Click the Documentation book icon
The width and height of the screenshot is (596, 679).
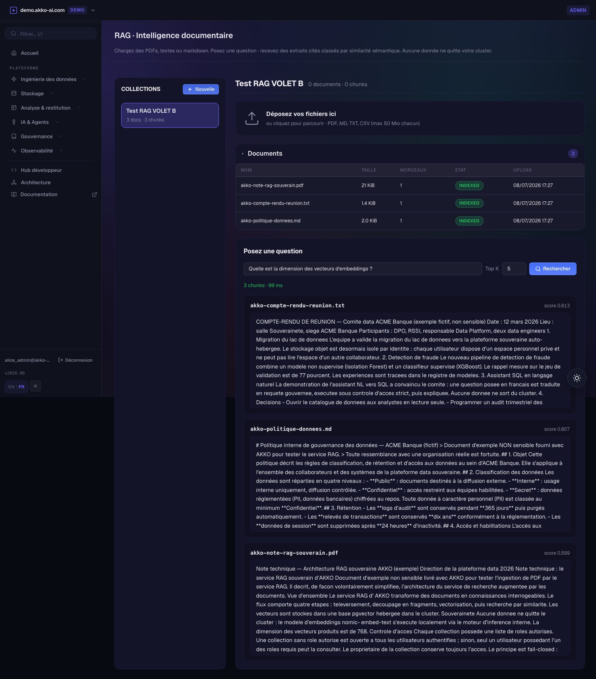tap(14, 194)
